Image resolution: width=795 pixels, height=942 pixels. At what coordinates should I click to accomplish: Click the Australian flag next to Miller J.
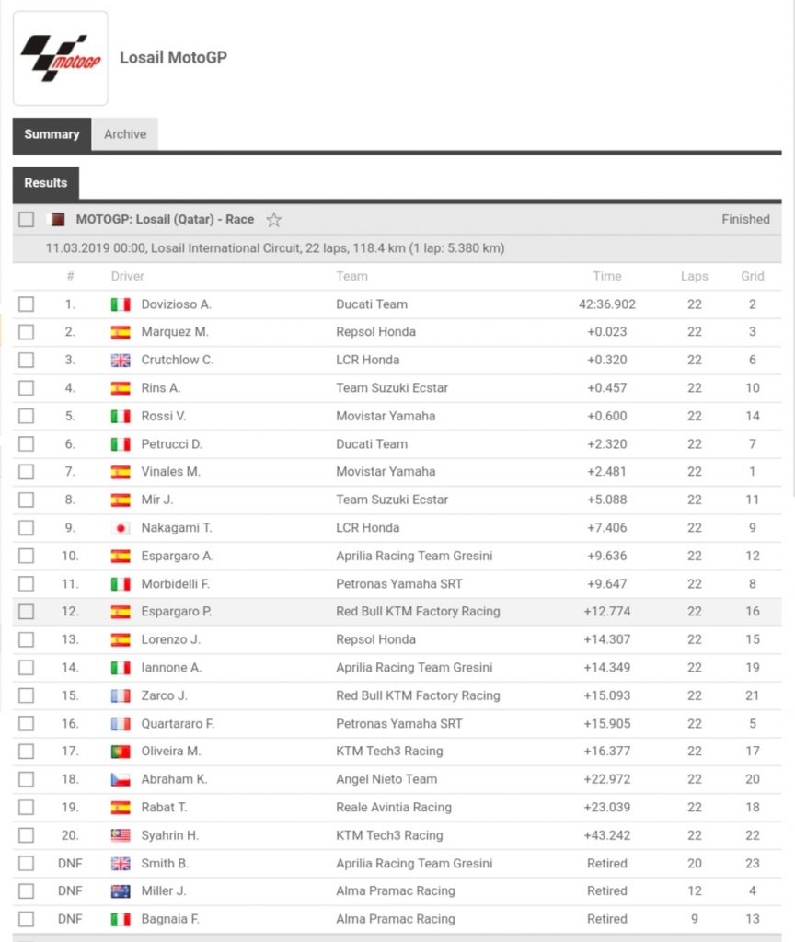(x=121, y=891)
